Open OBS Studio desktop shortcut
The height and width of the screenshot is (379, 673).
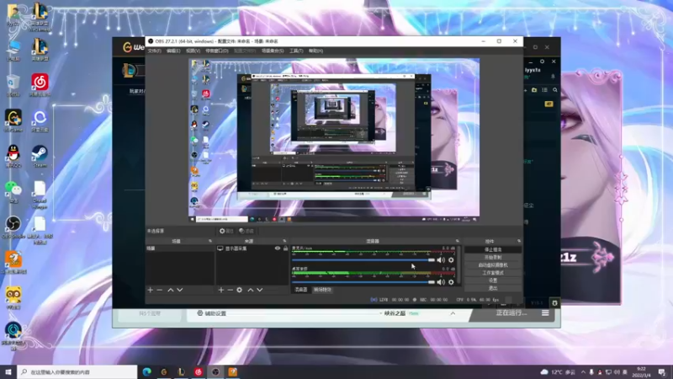tap(13, 227)
